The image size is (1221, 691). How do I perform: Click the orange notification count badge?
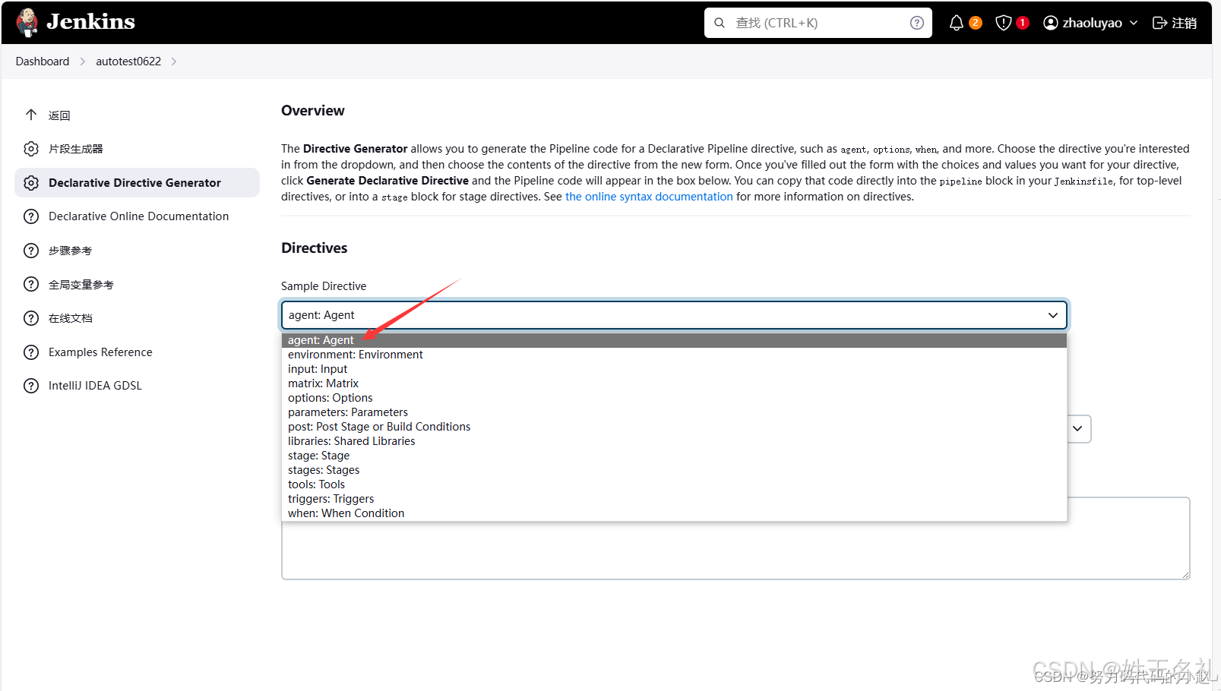tap(976, 23)
